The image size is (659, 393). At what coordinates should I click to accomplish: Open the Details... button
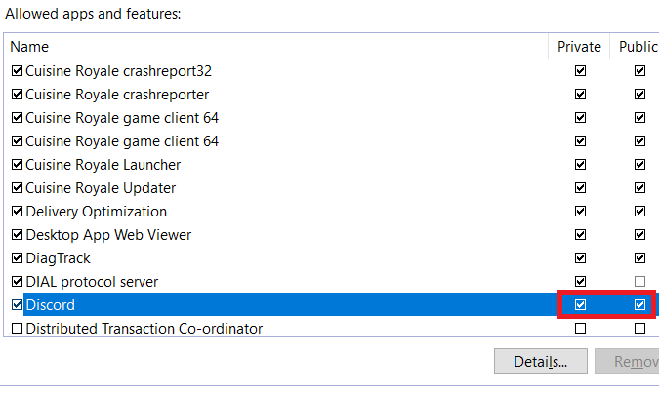(541, 362)
